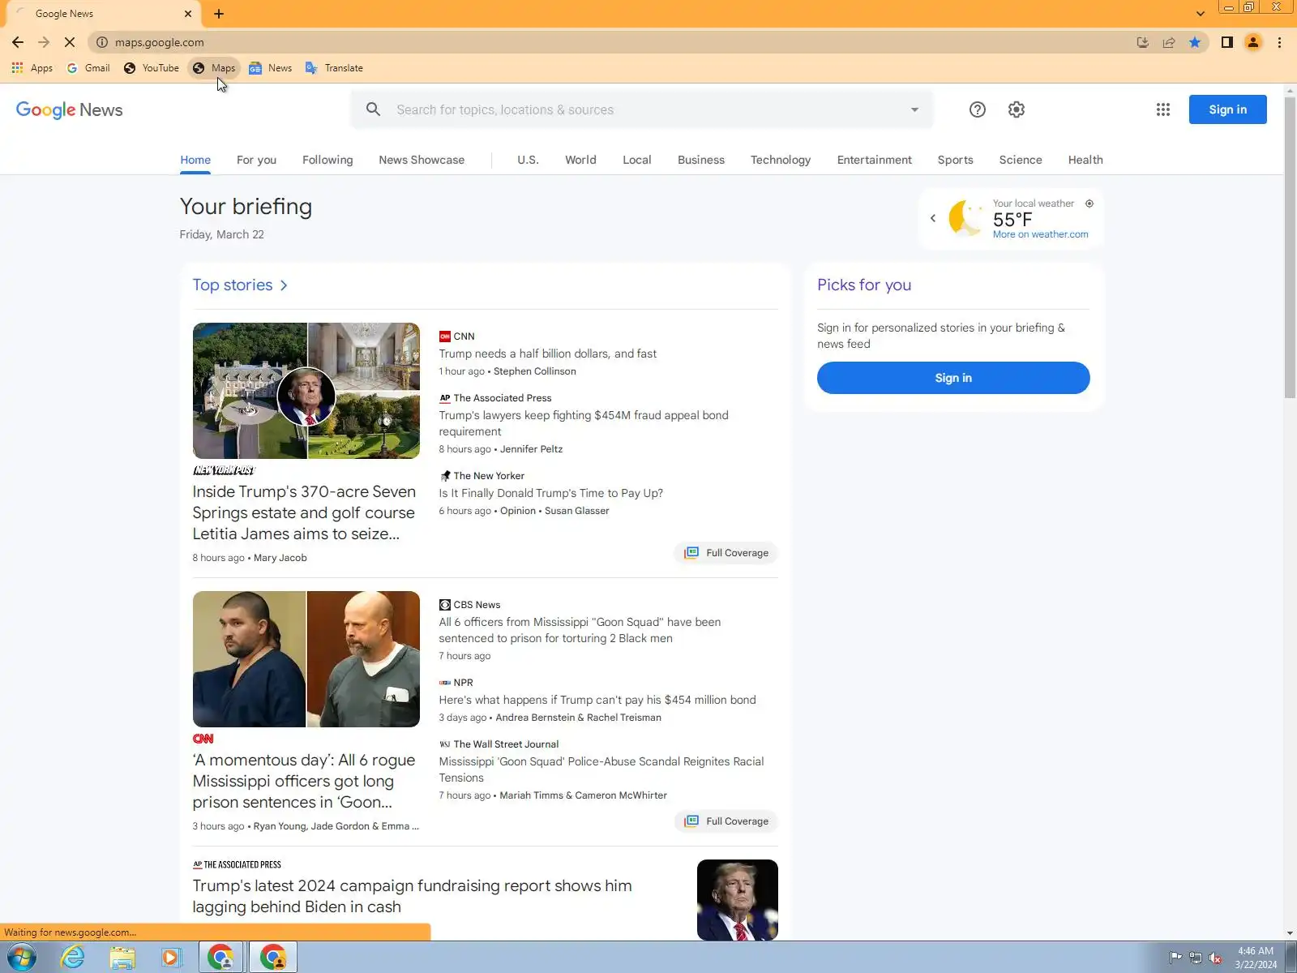Select the Technology section
The image size is (1297, 973).
tap(781, 160)
